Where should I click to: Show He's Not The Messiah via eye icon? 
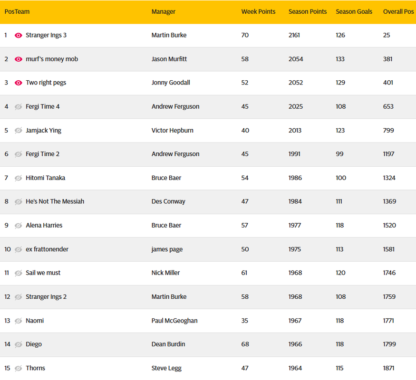[19, 202]
